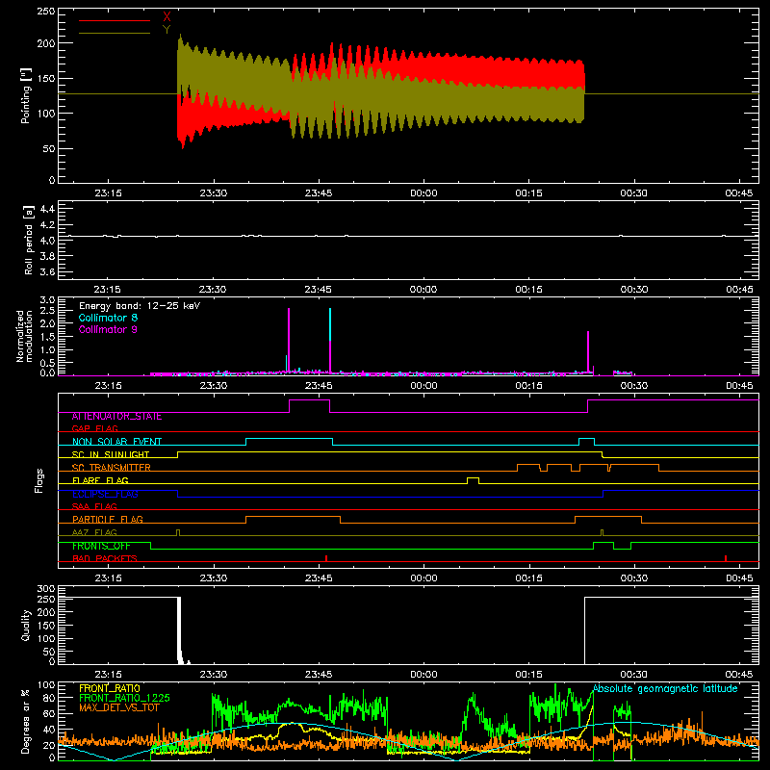Select the Quality axis label
Viewport: 770px width, 770px height.
pos(26,625)
